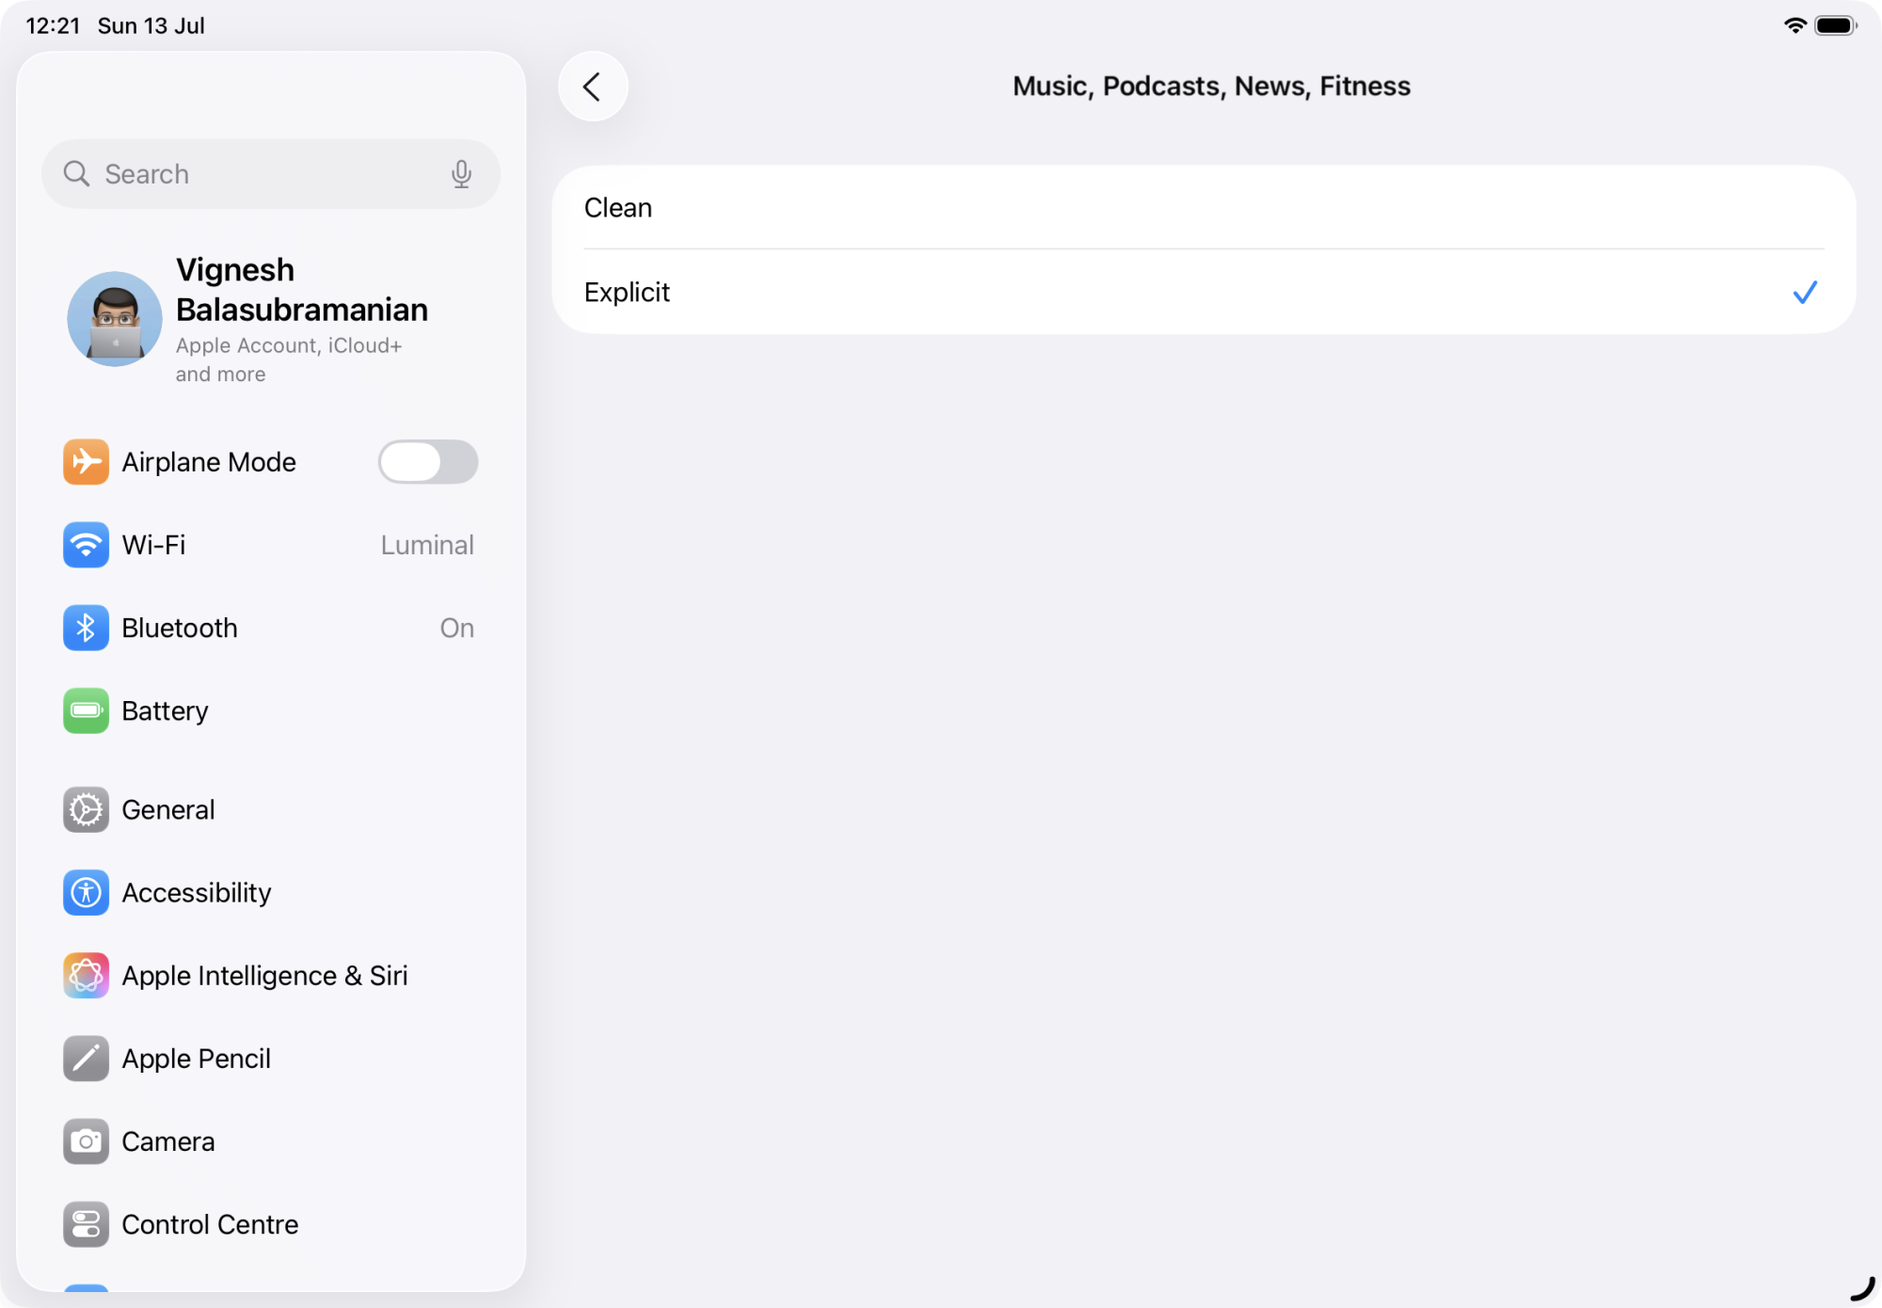The width and height of the screenshot is (1882, 1308).
Task: Tap the Airplane Mode orange icon
Action: 86,462
